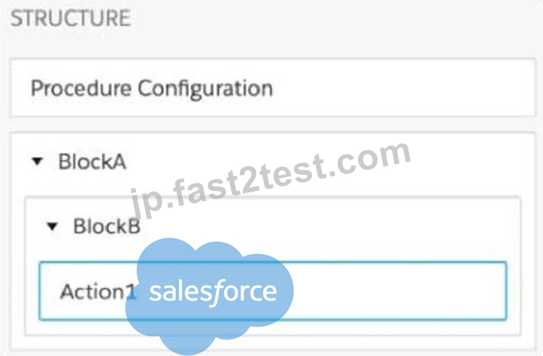
Task: Click the STRUCTURE panel heading
Action: (x=70, y=18)
